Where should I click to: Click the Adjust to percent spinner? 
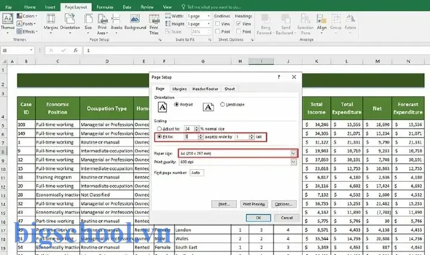pyautogui.click(x=196, y=129)
